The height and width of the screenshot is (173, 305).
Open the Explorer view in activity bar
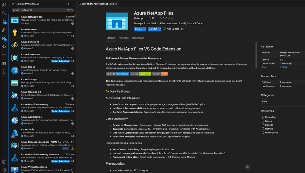click(x=4, y=5)
